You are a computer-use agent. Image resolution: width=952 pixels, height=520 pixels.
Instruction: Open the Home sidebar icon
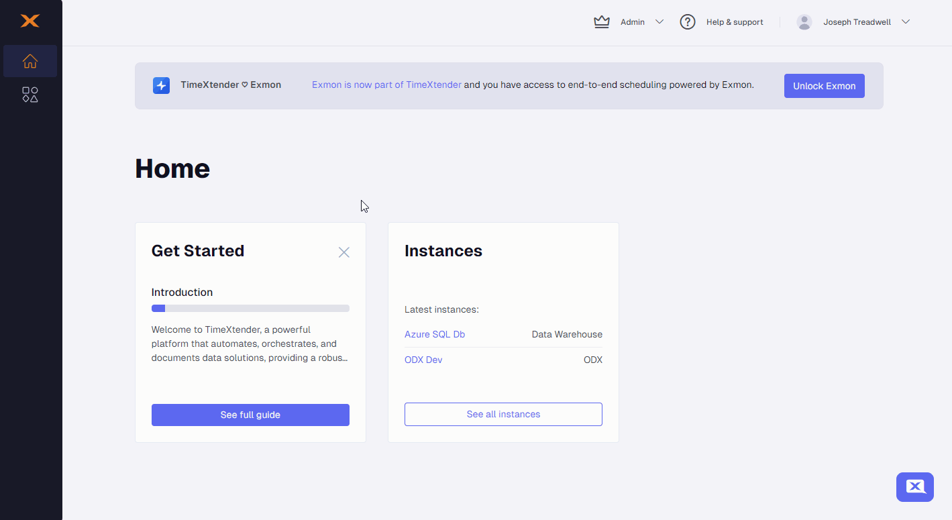point(30,61)
